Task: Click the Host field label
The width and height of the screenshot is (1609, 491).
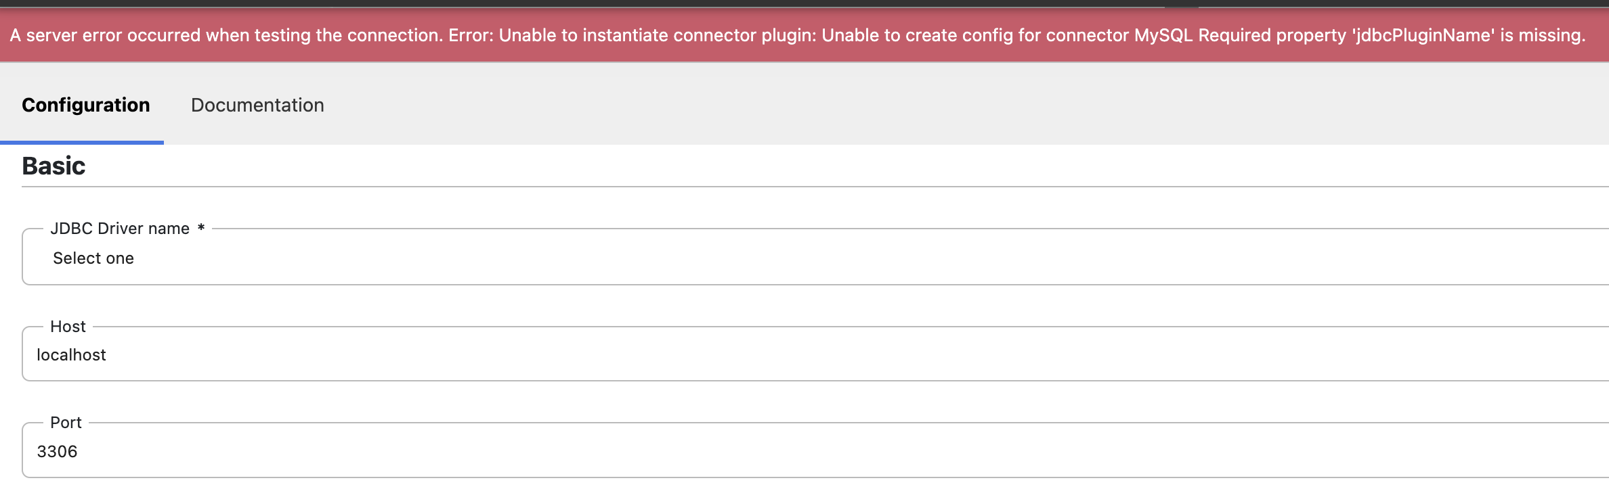Action: coord(68,327)
